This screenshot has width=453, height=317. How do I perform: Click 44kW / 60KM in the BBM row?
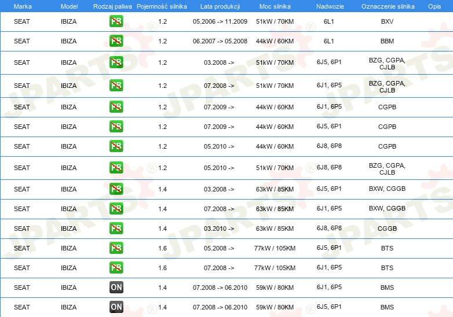[275, 41]
